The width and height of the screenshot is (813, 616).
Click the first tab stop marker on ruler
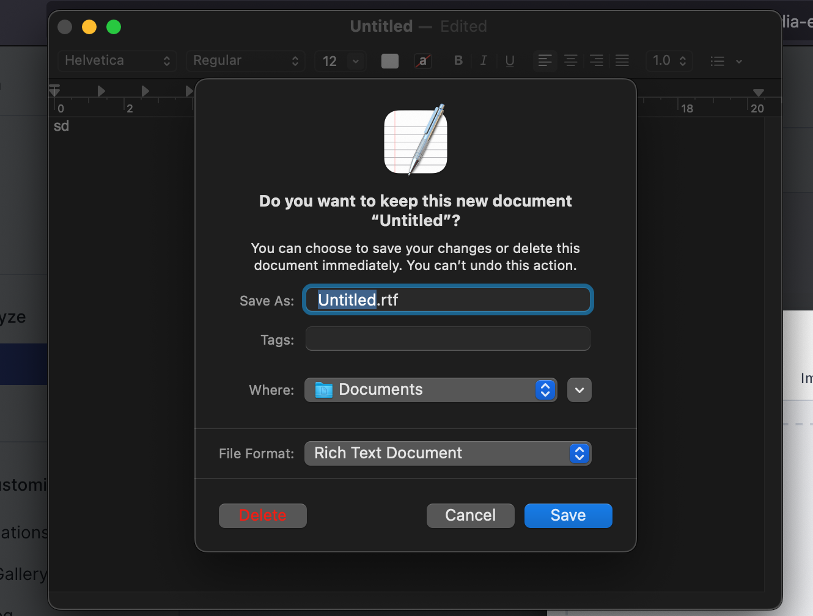pyautogui.click(x=101, y=90)
